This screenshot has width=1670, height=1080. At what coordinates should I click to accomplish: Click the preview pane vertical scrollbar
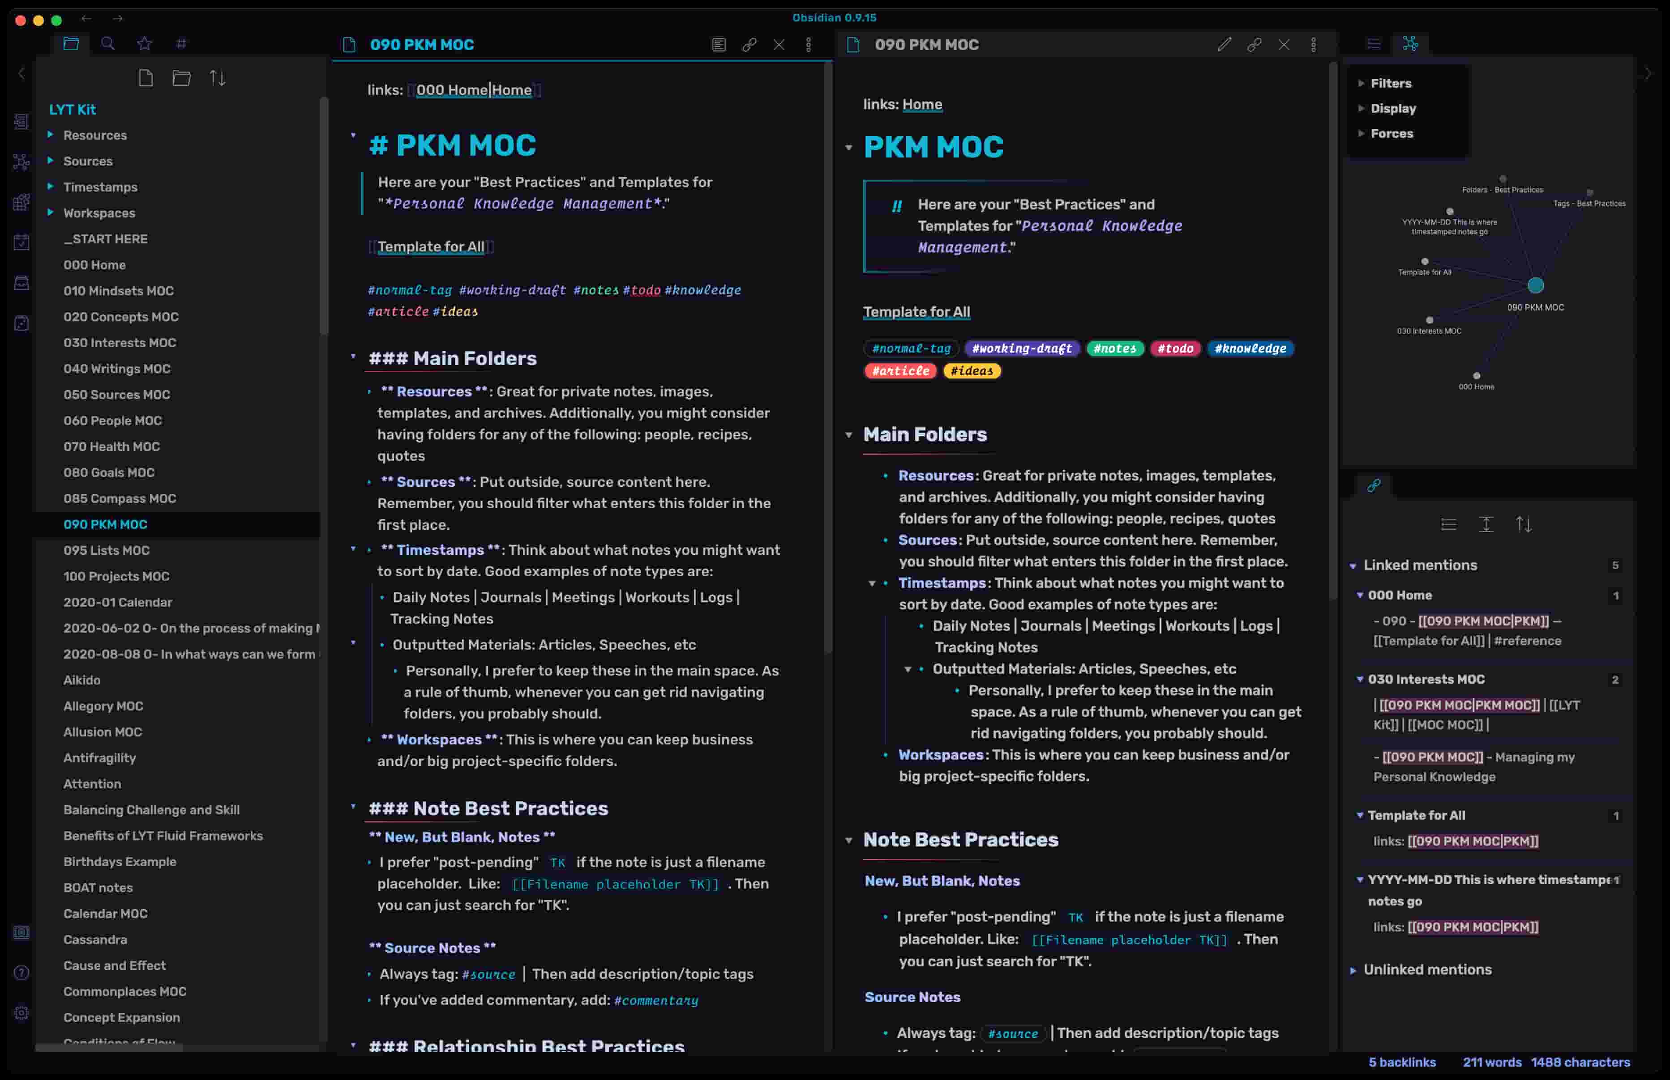(1332, 332)
